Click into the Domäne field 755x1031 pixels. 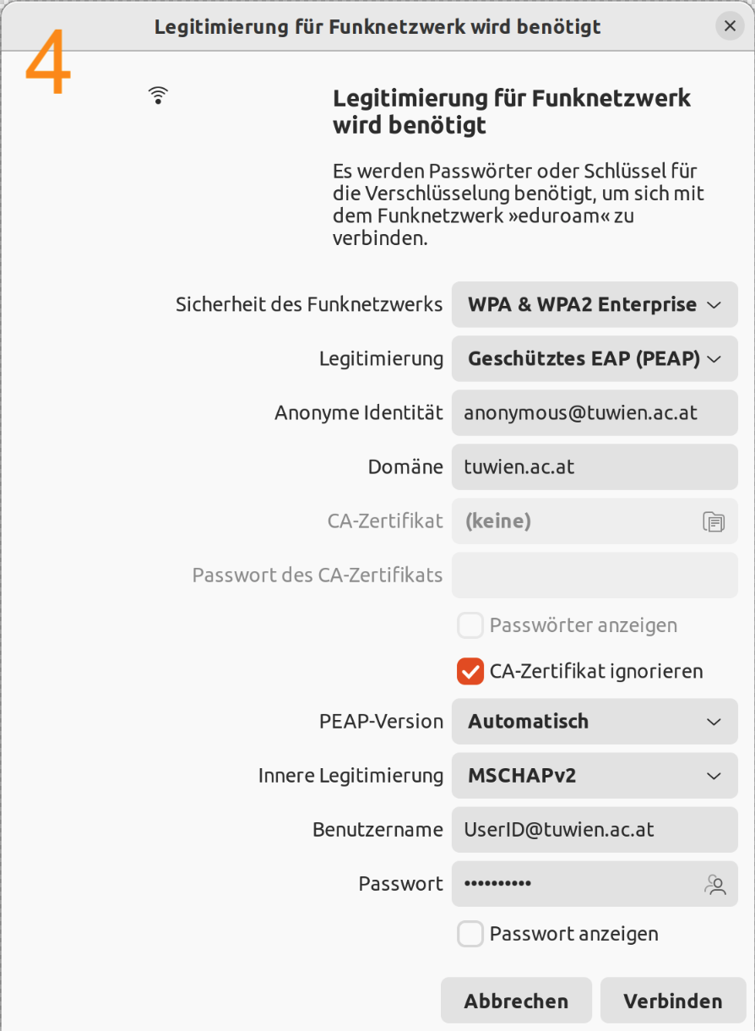point(595,467)
